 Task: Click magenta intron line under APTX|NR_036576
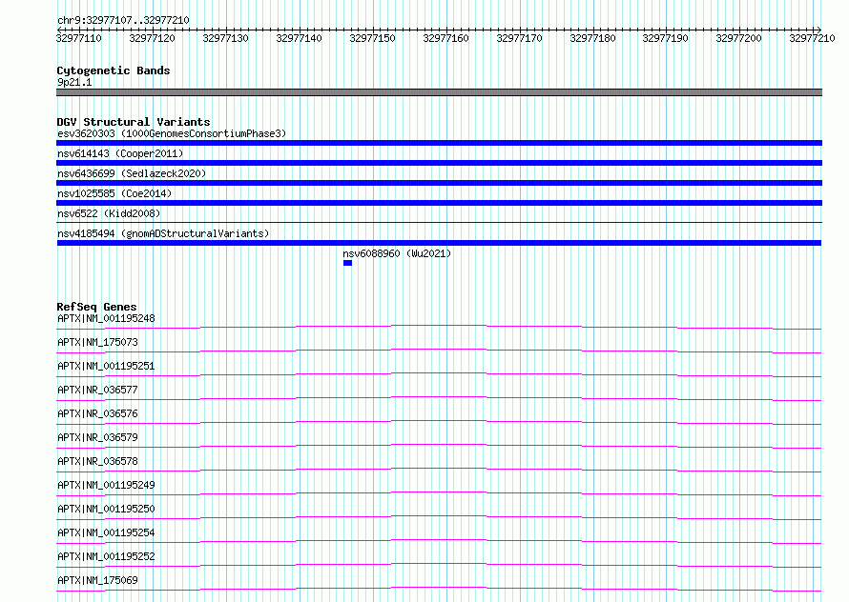coord(439,421)
